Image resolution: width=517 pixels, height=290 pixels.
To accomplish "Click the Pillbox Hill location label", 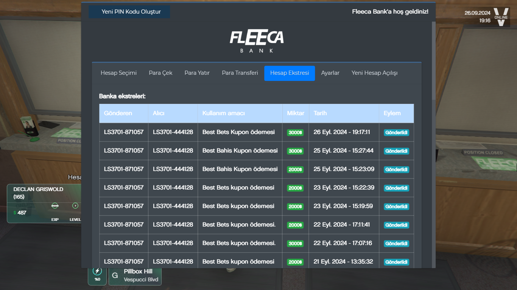I will (x=138, y=271).
